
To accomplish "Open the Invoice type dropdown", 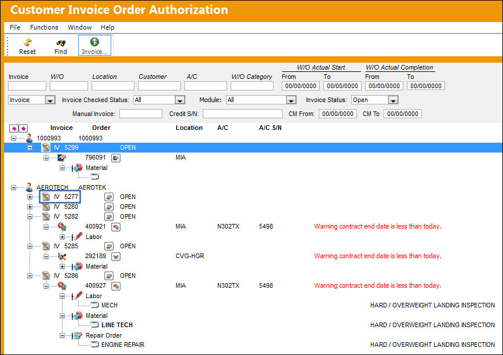I will tap(50, 100).
